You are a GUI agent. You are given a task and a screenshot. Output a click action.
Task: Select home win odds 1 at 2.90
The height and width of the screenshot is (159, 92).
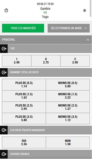coord(17,61)
